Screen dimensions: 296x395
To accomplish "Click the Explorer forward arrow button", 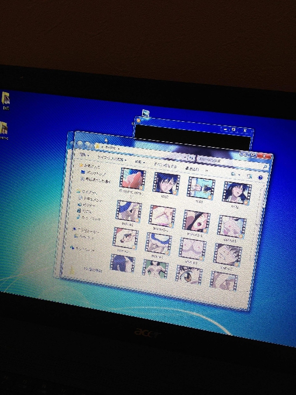I will tap(88, 145).
